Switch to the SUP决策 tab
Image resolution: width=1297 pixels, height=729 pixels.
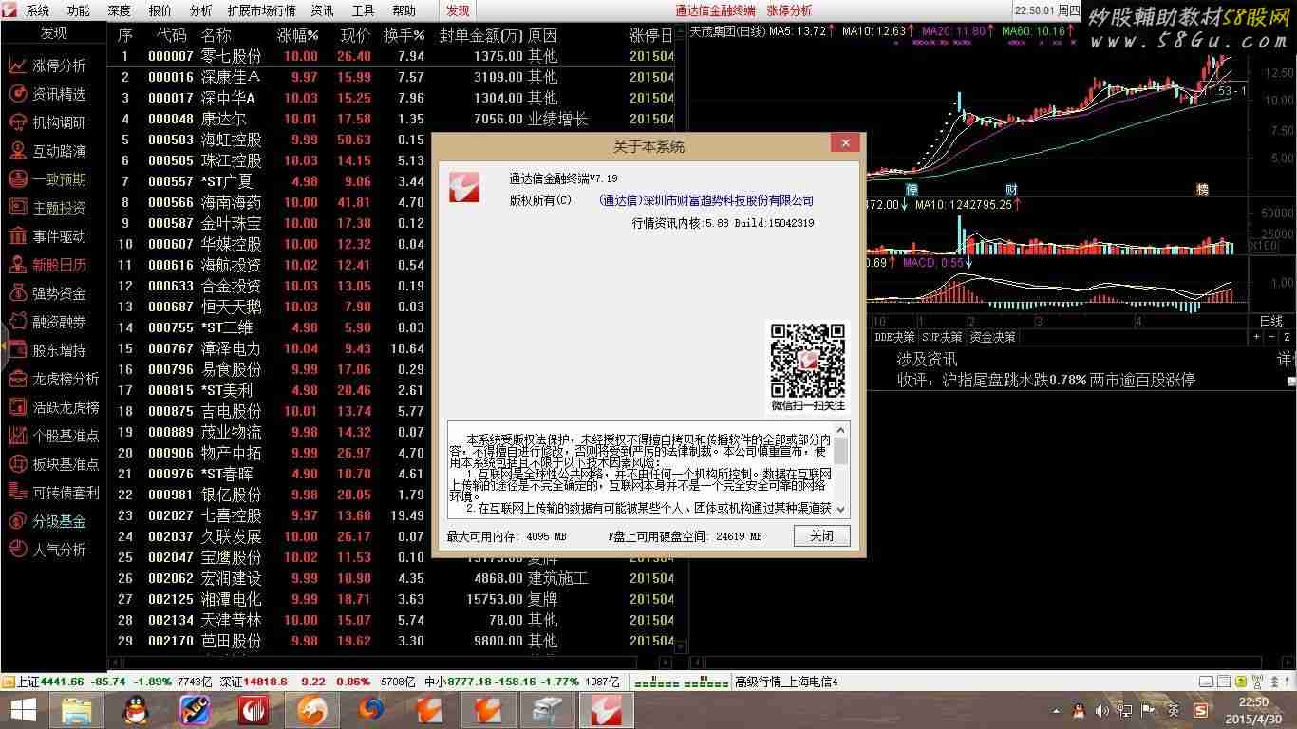pos(942,337)
